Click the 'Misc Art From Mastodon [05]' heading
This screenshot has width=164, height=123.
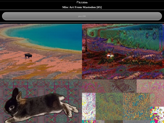pos(82,7)
